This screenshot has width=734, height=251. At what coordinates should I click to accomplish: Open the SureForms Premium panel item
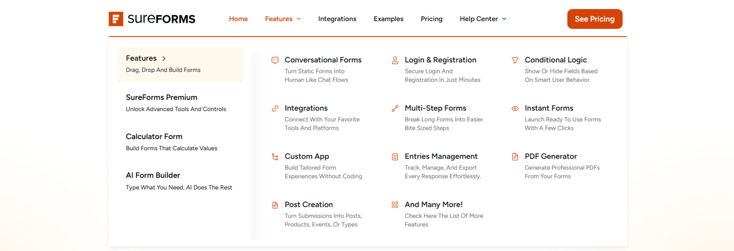click(x=162, y=97)
